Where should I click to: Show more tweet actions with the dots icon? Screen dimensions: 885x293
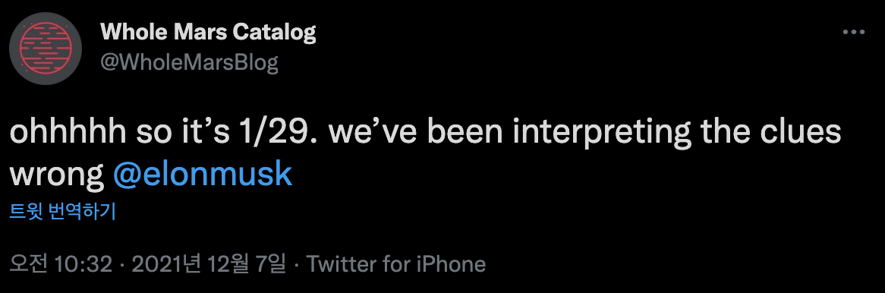(x=853, y=33)
